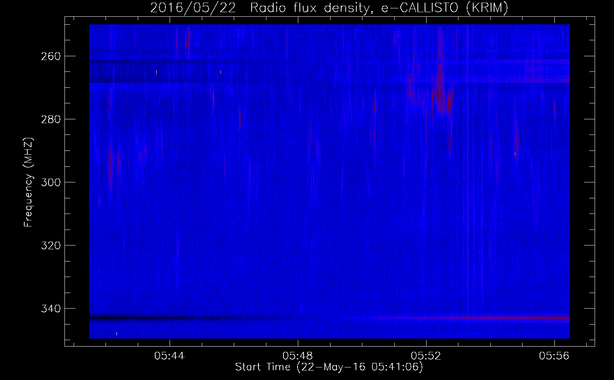
Task: Click the 05:52 time tick label
Action: (426, 356)
